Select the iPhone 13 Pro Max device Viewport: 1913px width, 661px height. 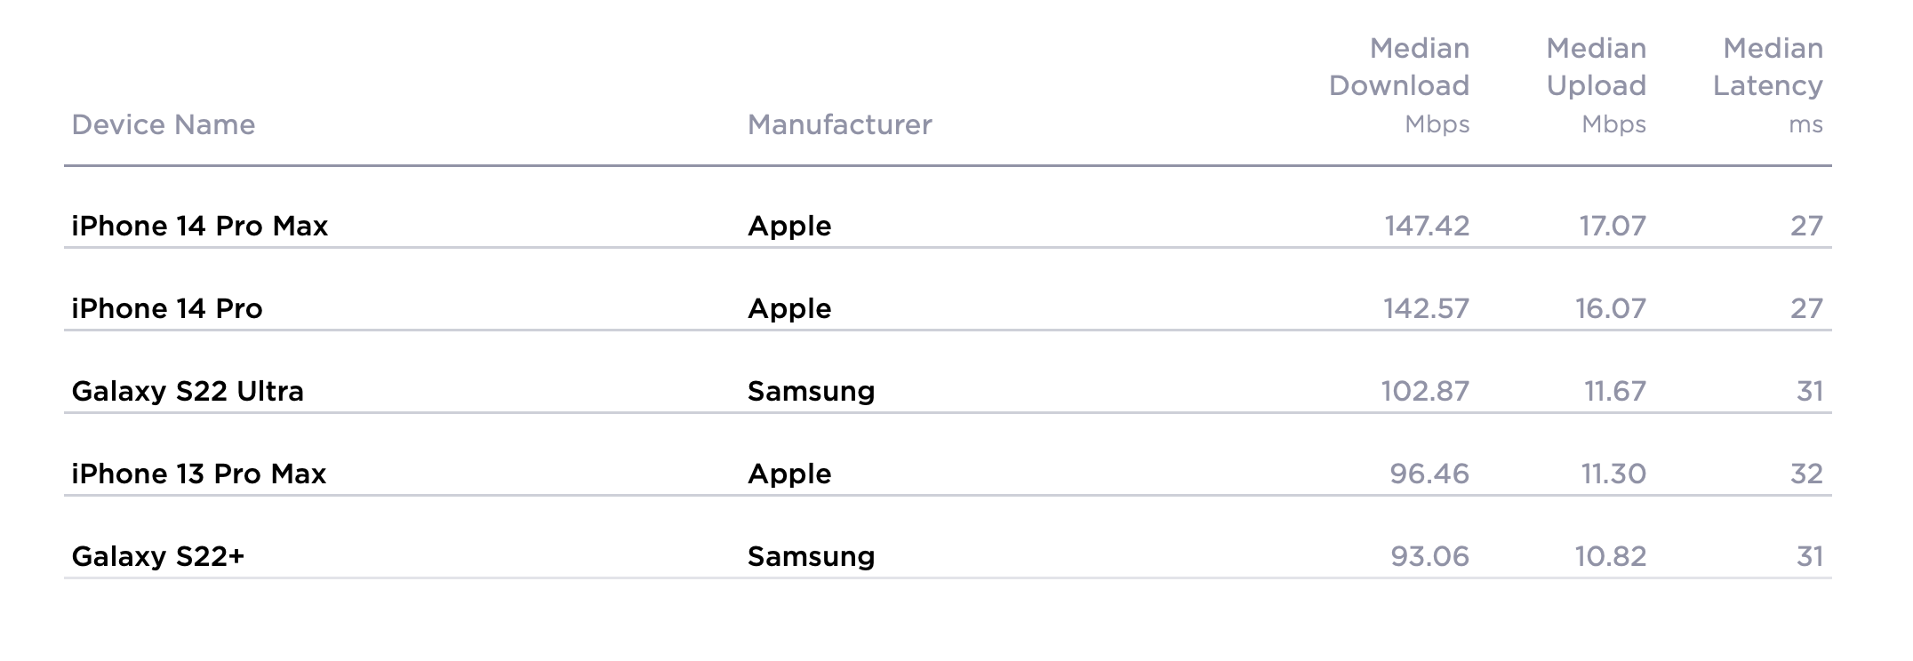(199, 474)
